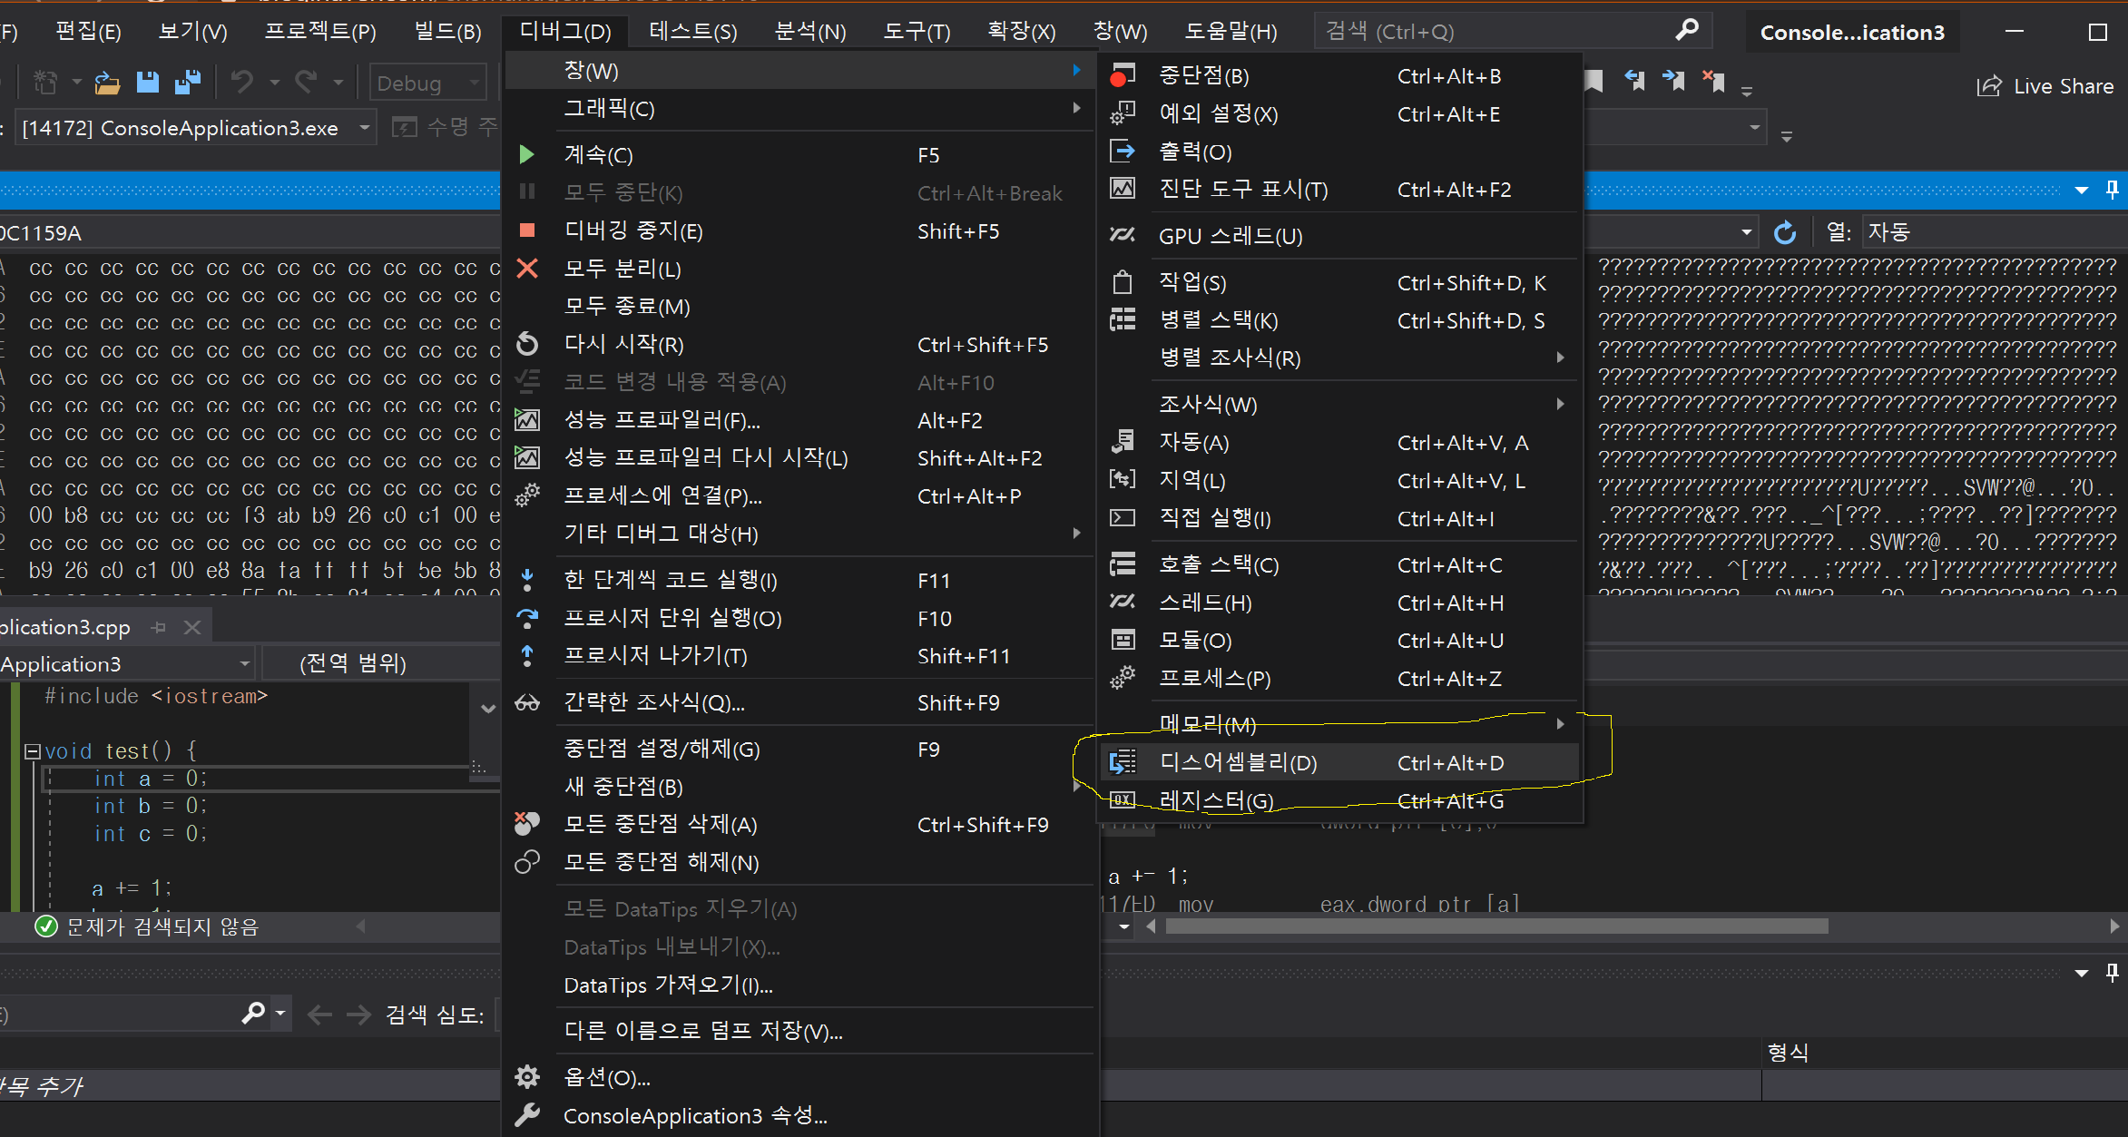Screen dimensions: 2128x1137
Task: Click 디버깅 중지(E) stop debugging item
Action: tap(633, 230)
